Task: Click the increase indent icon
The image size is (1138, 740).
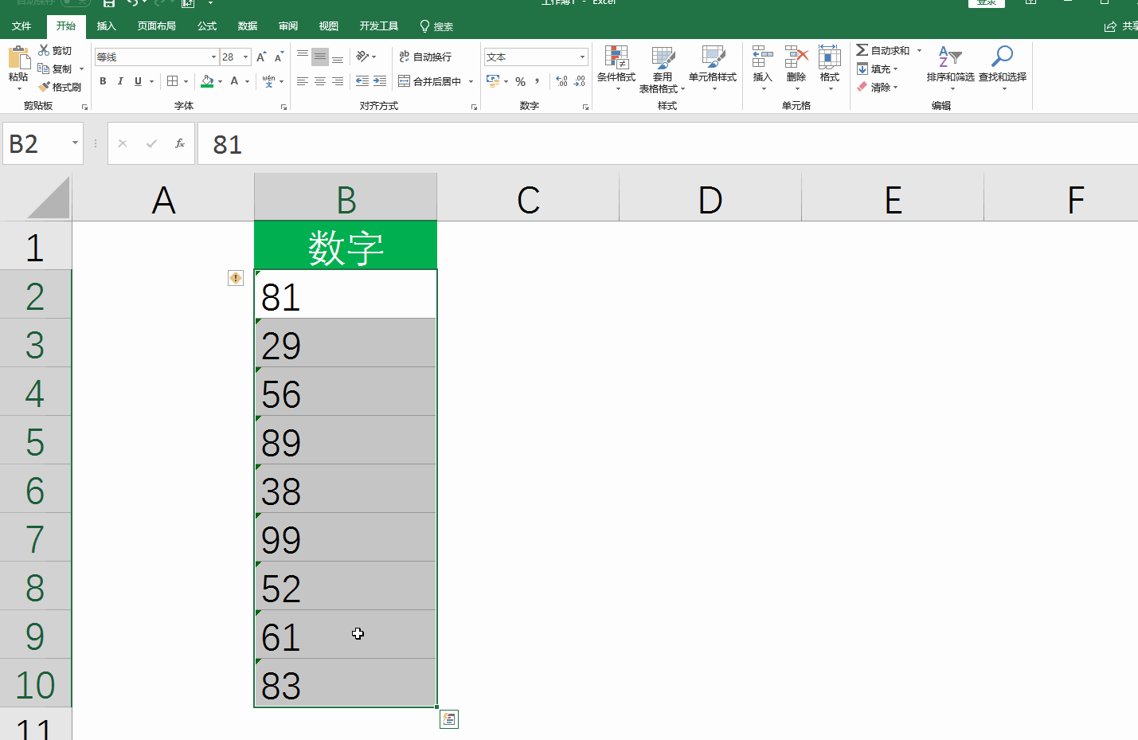Action: pos(380,81)
